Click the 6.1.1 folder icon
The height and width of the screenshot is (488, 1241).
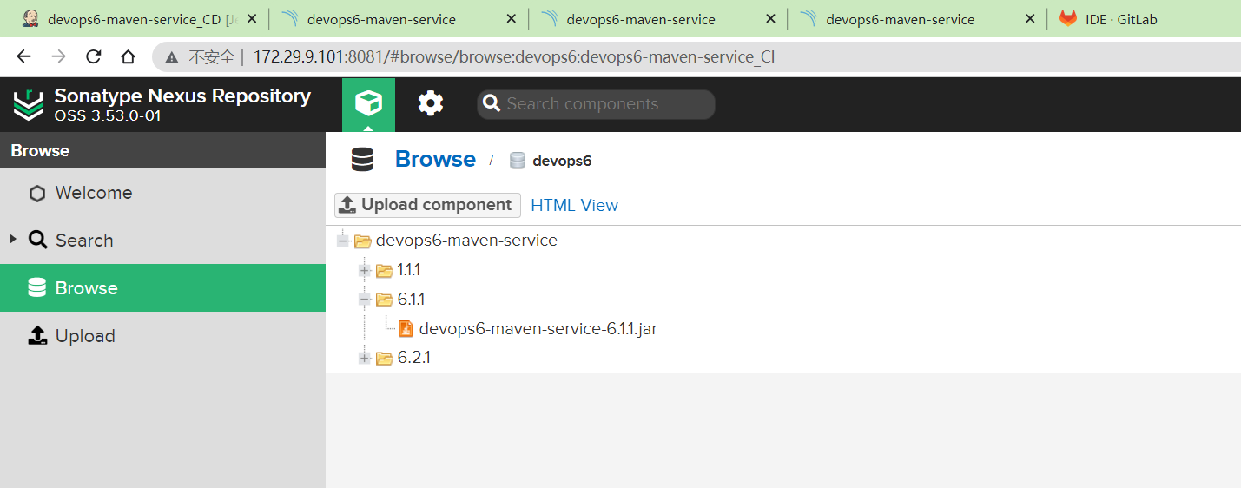[x=385, y=300]
